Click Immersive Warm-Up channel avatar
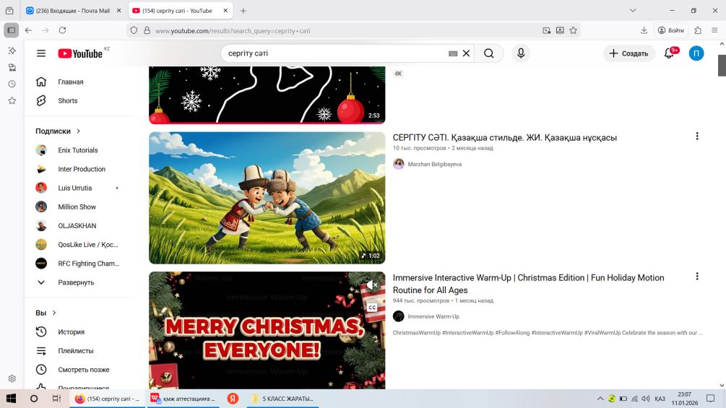726x408 pixels. pos(399,316)
